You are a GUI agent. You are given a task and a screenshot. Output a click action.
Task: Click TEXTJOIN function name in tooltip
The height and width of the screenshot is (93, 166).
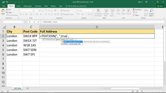click(46, 40)
